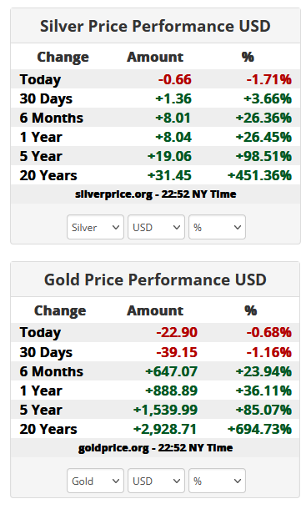Viewport: 301px width, 509px height.
Task: Click the gold -22.90 today amount
Action: (177, 332)
